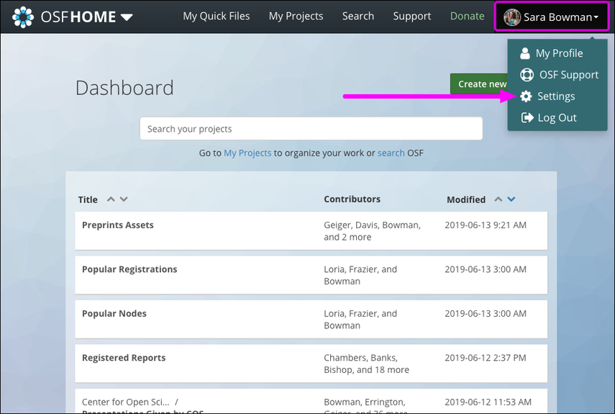
Task: Click the date 2019-06-12 11:53 AM
Action: [x=488, y=402]
